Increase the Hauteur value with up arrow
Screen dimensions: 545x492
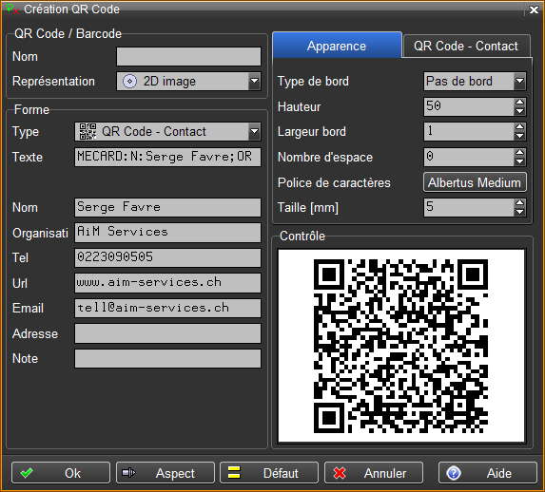519,102
